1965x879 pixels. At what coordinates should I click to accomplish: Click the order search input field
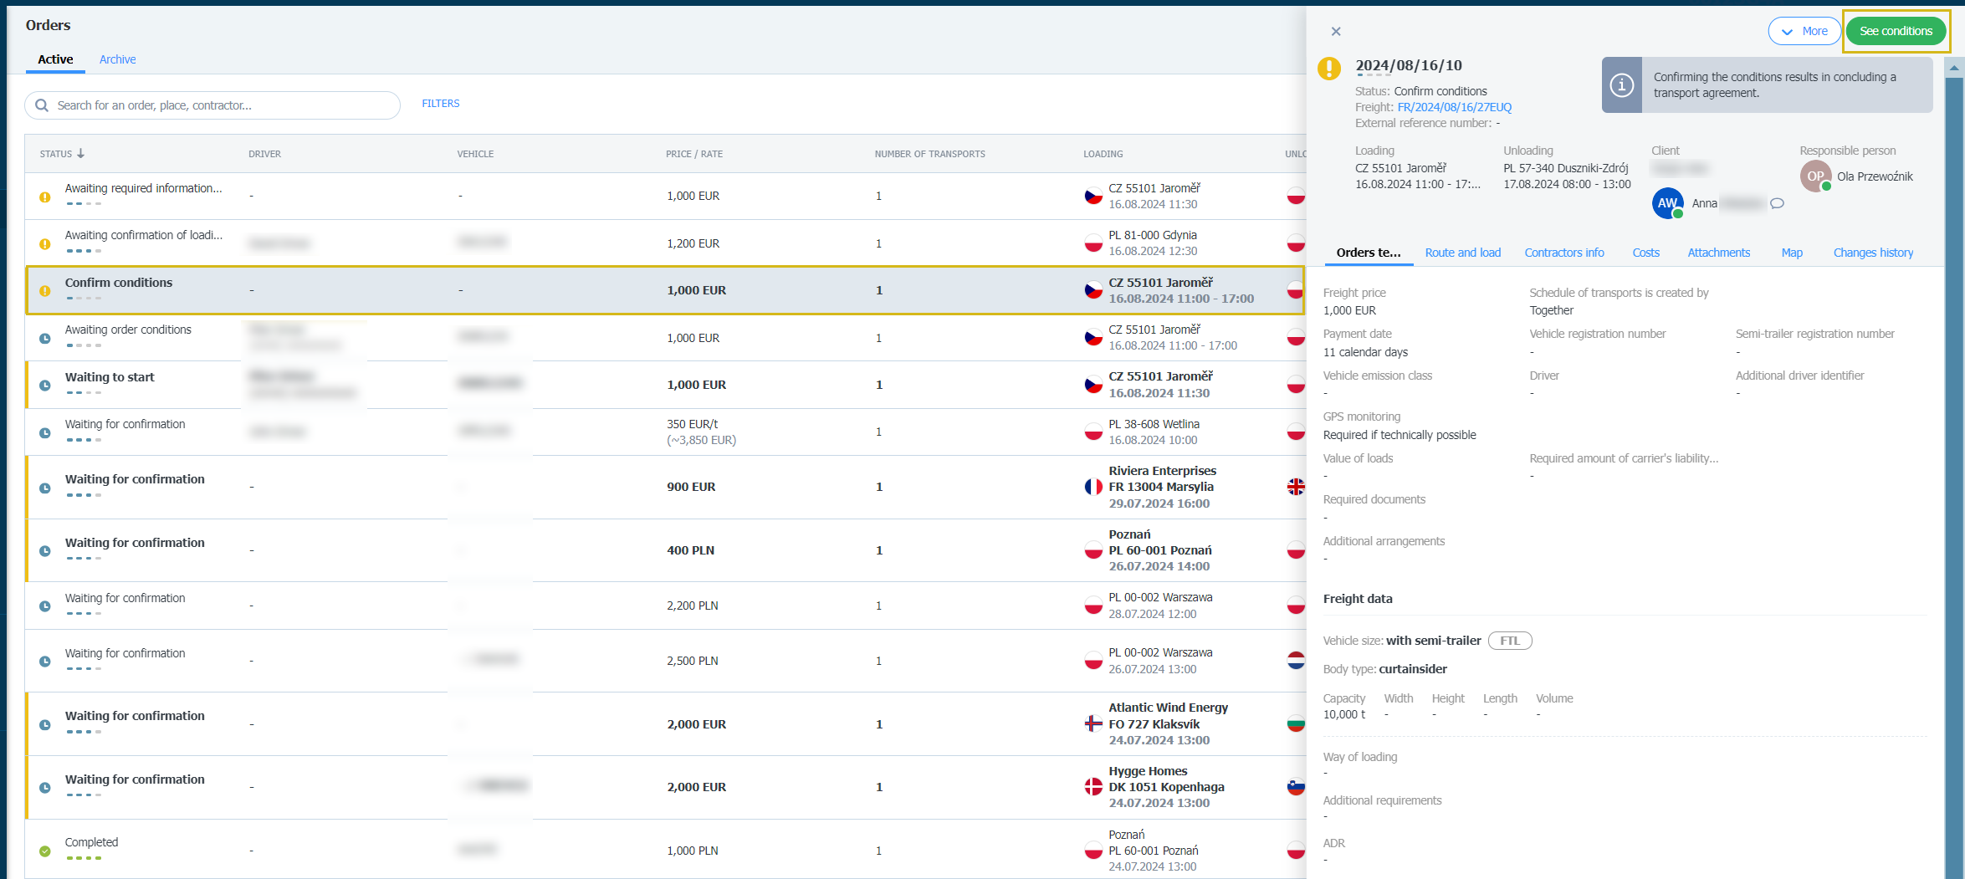[213, 105]
